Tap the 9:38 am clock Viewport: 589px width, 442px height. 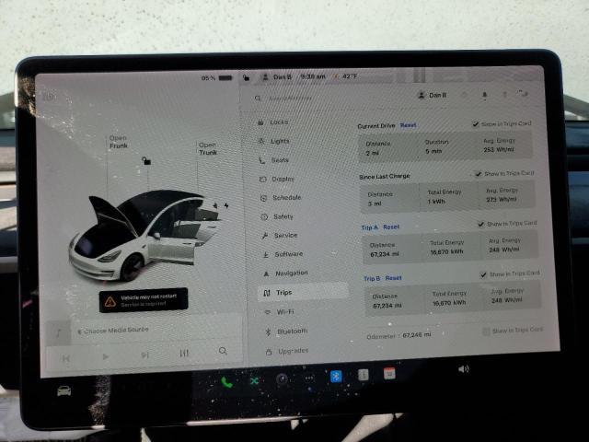(313, 76)
